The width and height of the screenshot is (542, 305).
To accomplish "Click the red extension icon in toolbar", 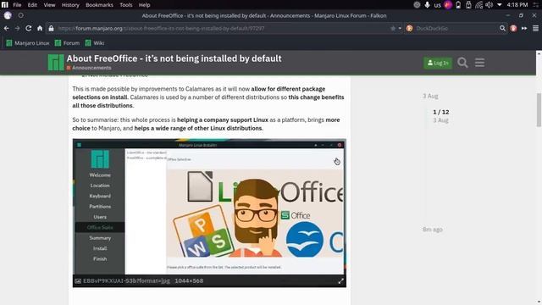I will click(x=513, y=28).
